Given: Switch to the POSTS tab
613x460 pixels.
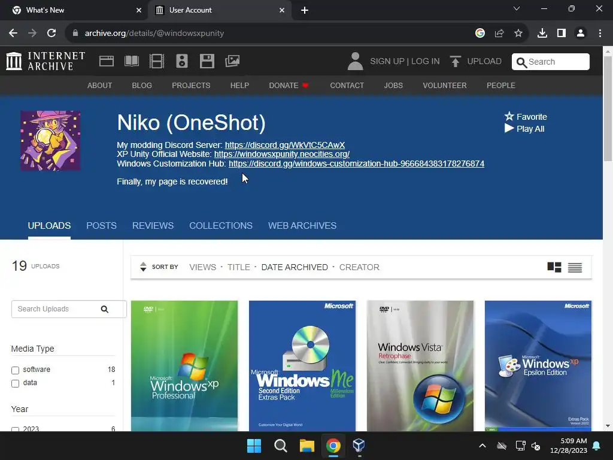Looking at the screenshot, I should [x=101, y=226].
